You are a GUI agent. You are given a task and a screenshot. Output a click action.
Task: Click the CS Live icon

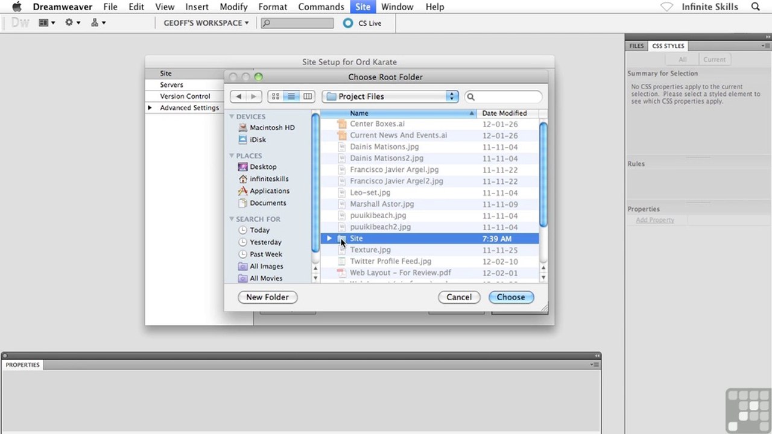348,23
